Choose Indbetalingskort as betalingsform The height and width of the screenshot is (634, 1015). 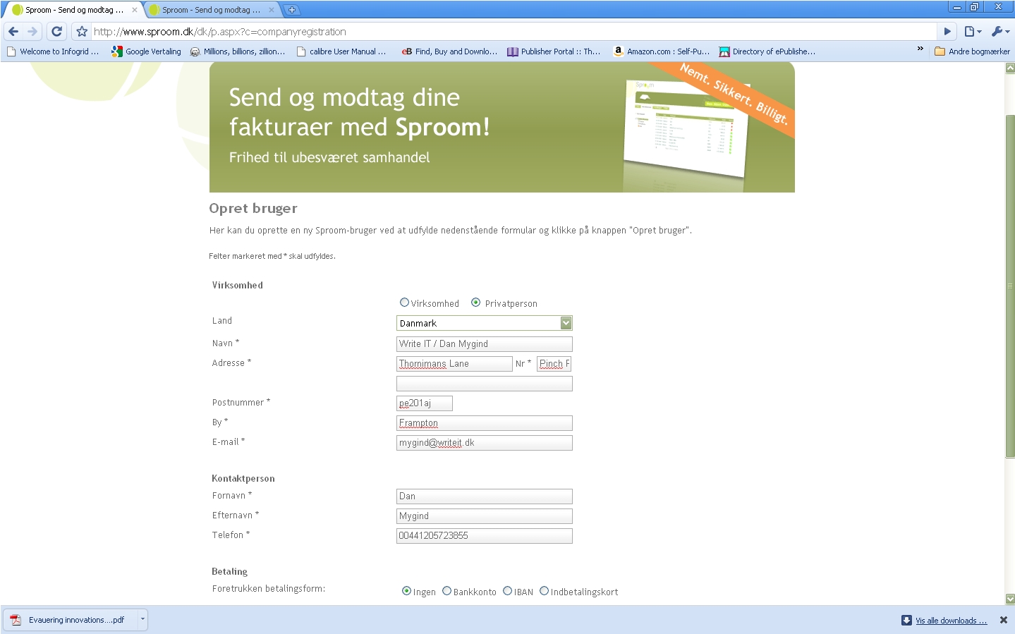click(544, 591)
